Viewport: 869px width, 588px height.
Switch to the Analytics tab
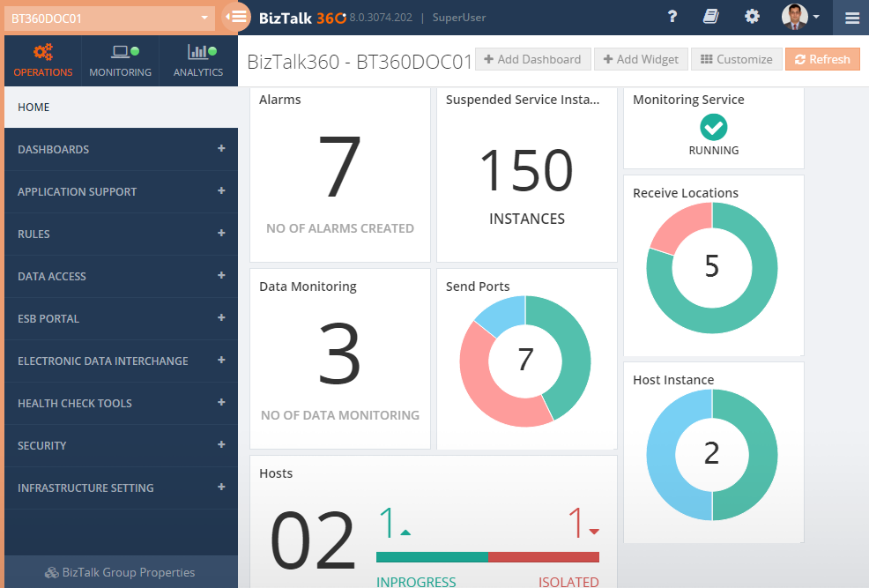(x=198, y=61)
